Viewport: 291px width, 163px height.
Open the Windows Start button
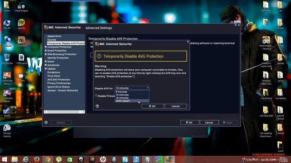[x=5, y=159]
